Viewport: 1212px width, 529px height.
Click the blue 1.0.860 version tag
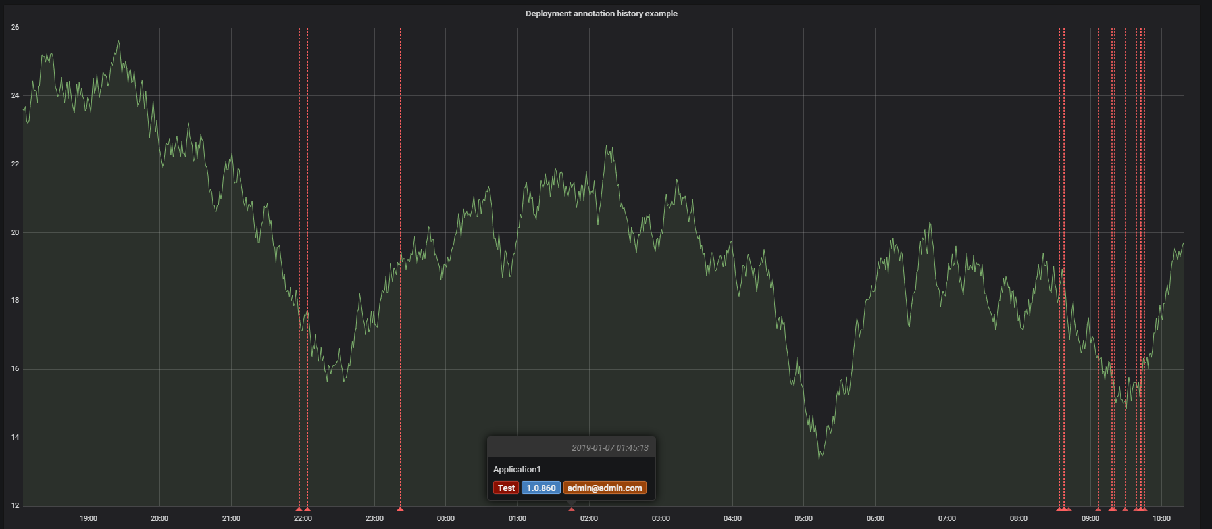coord(541,488)
